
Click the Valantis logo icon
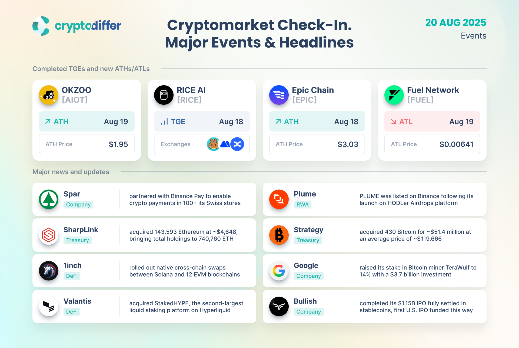click(49, 306)
